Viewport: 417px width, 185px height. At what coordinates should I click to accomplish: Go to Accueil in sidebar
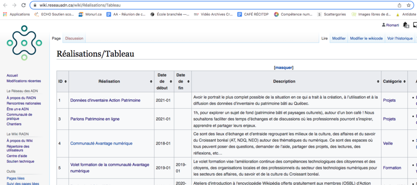pos(12,76)
